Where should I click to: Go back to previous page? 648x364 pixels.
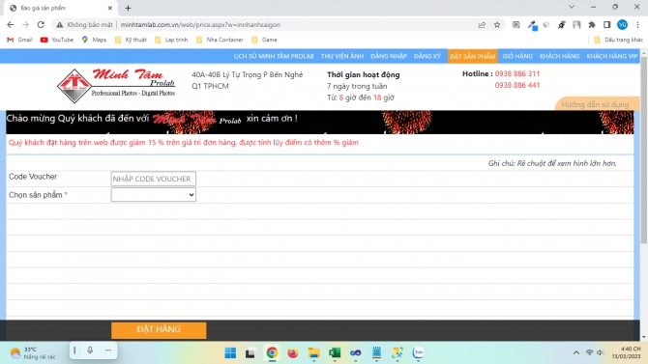coord(11,25)
